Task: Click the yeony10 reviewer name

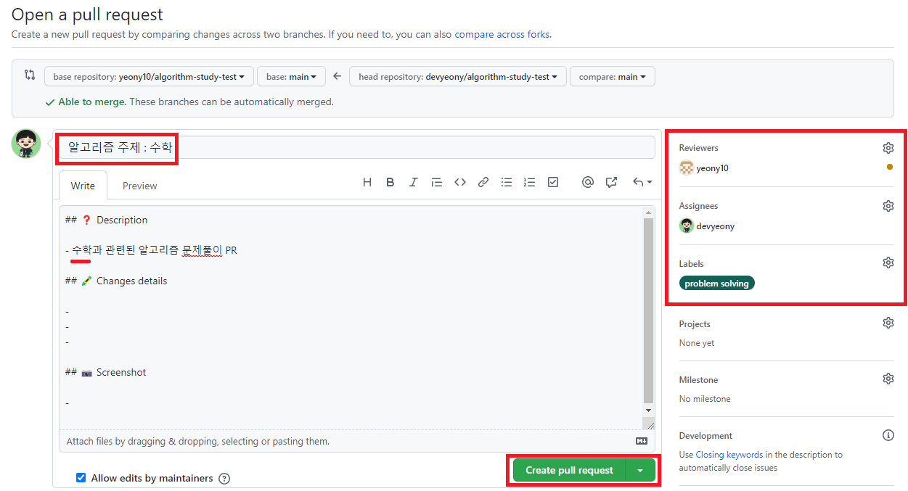Action: 713,168
